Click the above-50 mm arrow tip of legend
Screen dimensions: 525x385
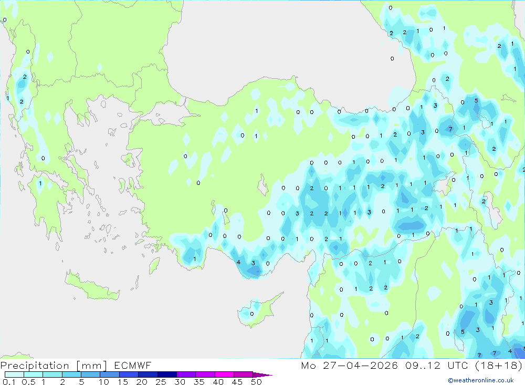(x=262, y=374)
